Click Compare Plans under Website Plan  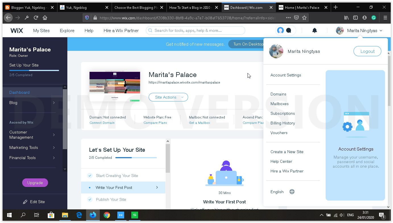pyautogui.click(x=155, y=123)
